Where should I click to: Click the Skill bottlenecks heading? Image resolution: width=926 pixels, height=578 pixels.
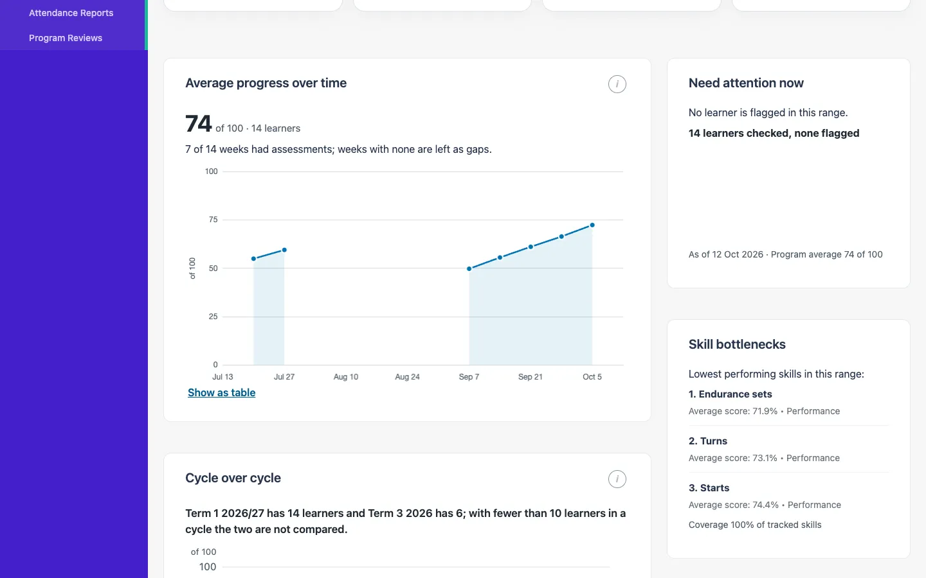[737, 344]
